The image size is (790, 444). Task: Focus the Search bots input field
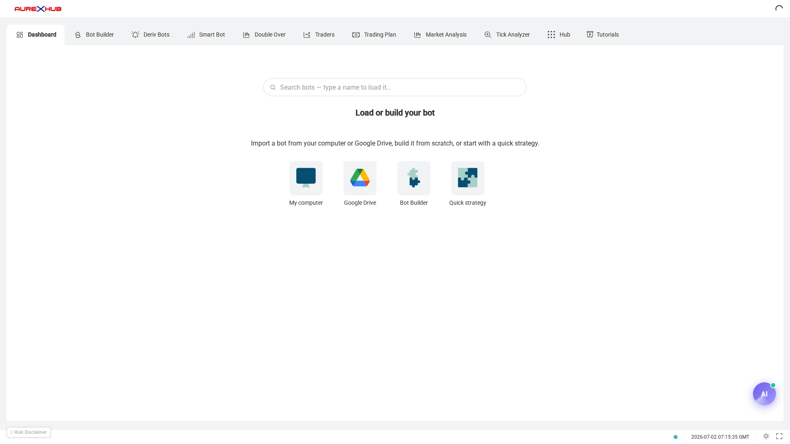[395, 87]
